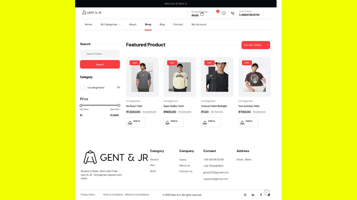
Task: Focus the Search Product input field
Action: tap(100, 54)
